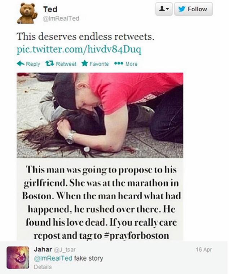The height and width of the screenshot is (274, 229).
Task: Click the three-dot More icon
Action: (119, 63)
